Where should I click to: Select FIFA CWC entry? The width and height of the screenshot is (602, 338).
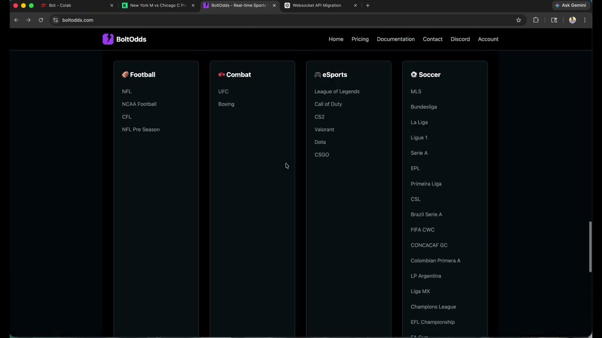[422, 230]
